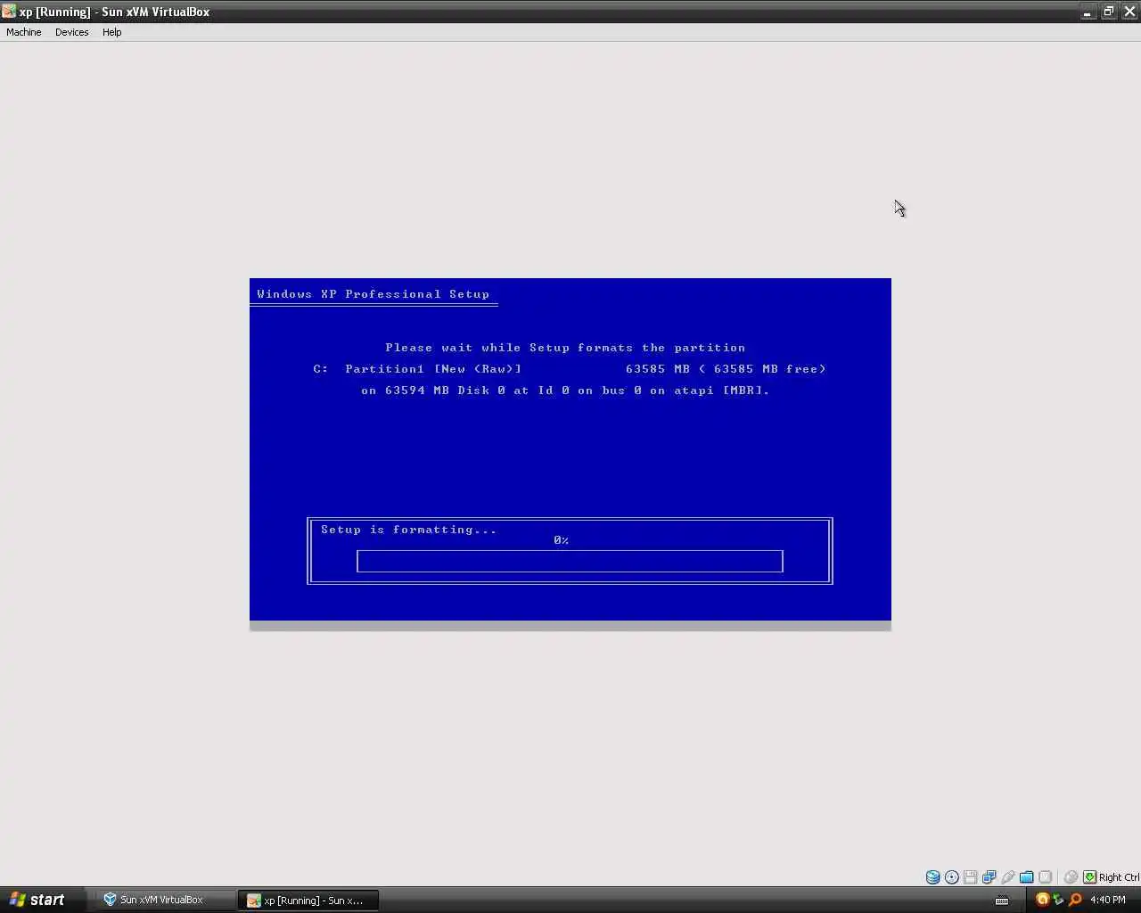Click the green network tray icon
Image resolution: width=1141 pixels, height=913 pixels.
coord(1058,900)
